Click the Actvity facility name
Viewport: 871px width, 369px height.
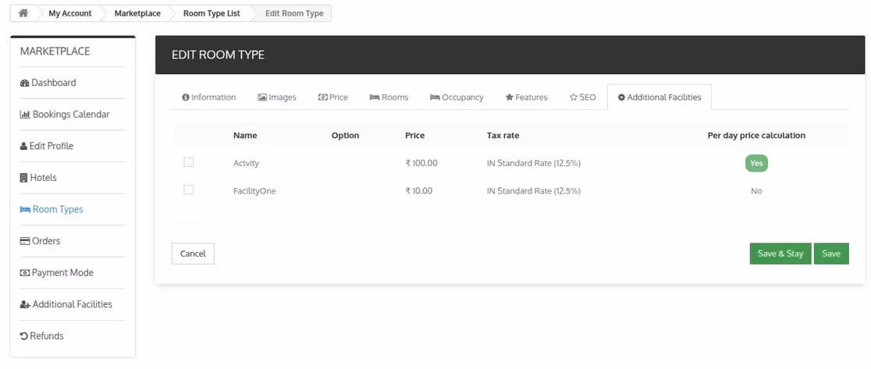pyautogui.click(x=246, y=163)
